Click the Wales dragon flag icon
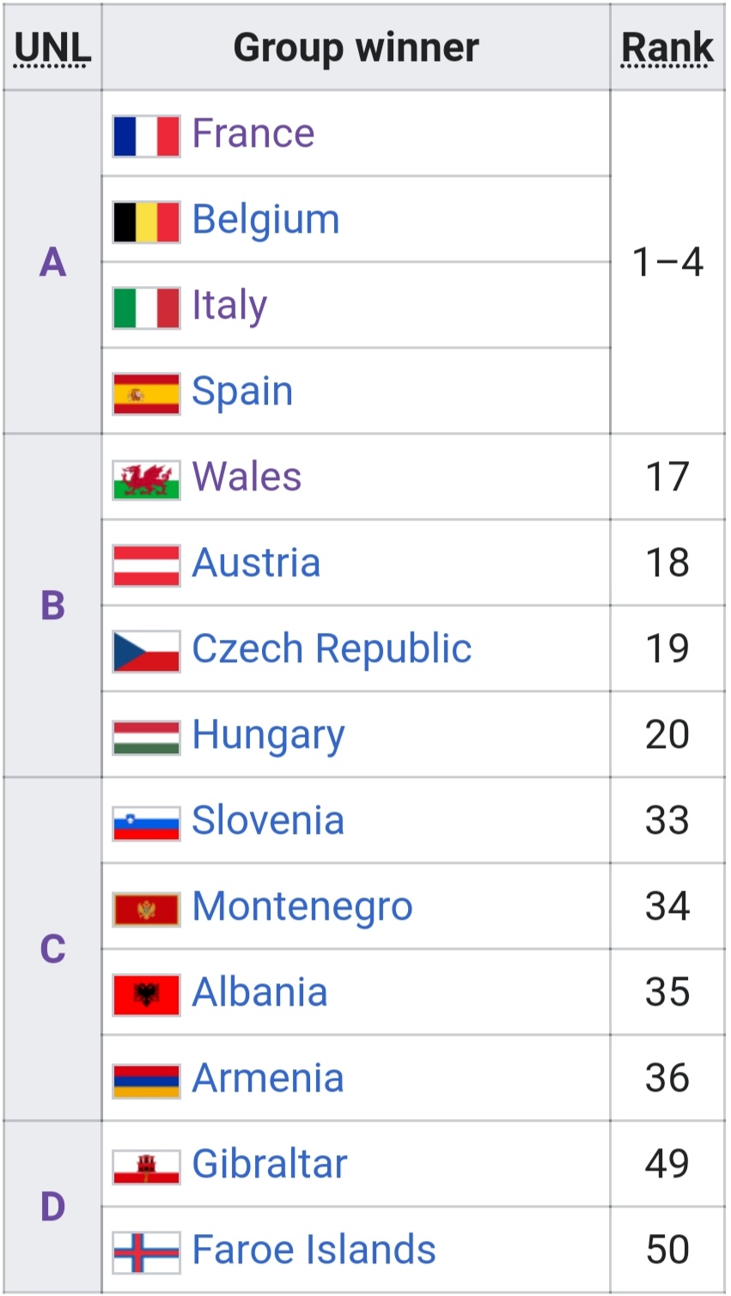 (x=146, y=480)
